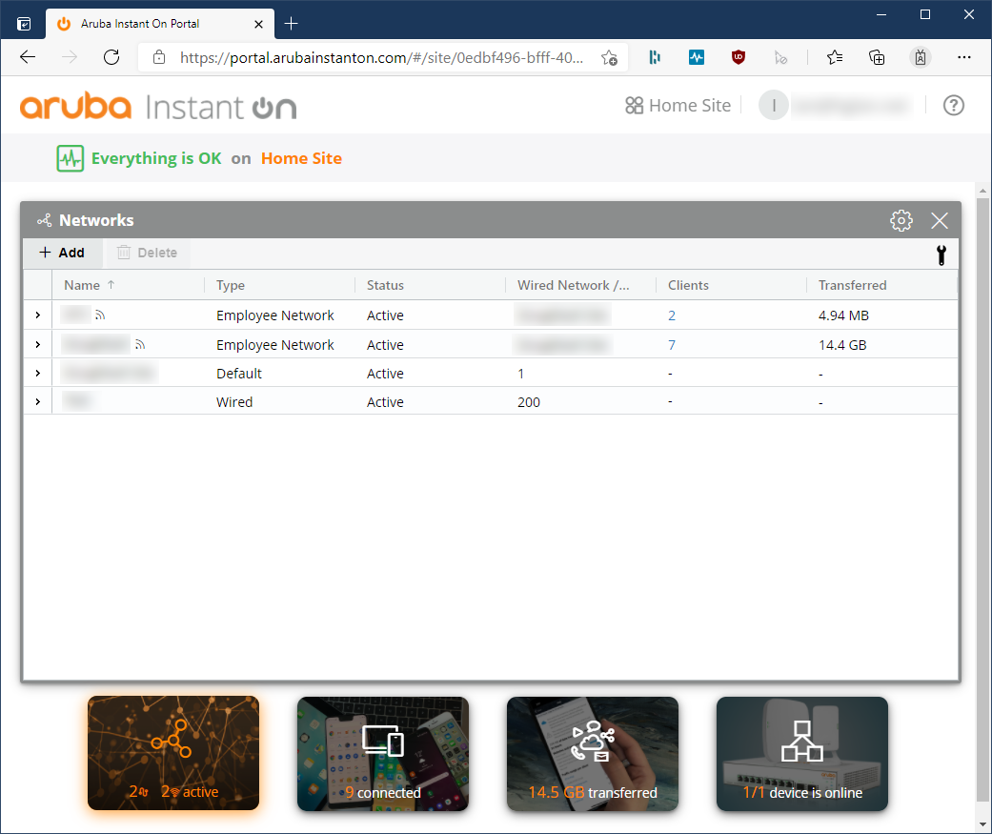Click the site lock icon in address bar

(x=159, y=57)
